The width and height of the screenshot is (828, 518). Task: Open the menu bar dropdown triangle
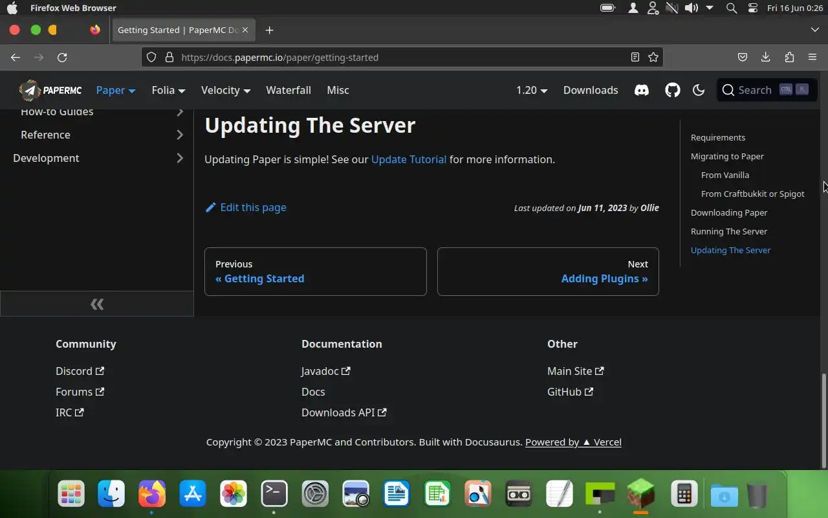(x=710, y=8)
